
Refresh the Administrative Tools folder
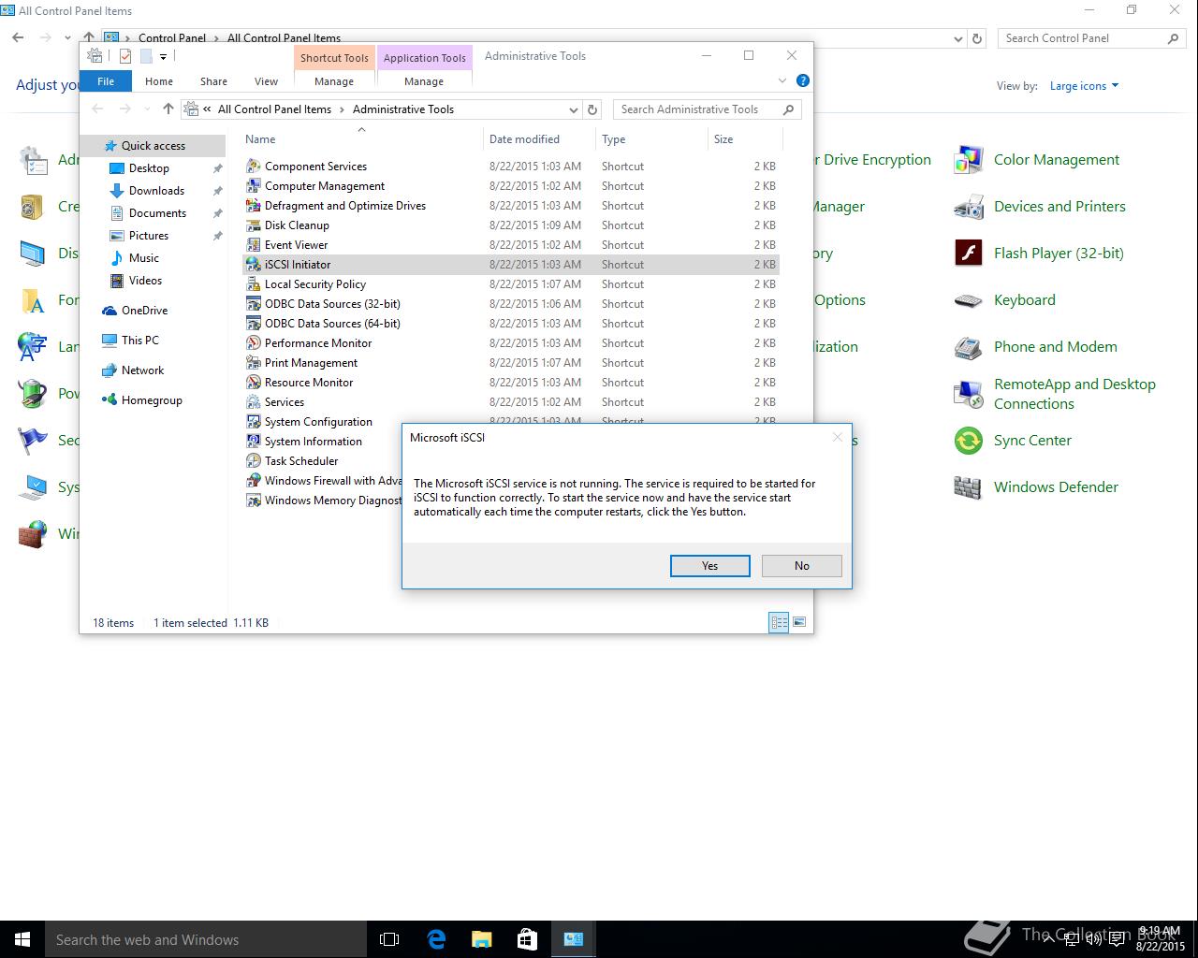592,109
